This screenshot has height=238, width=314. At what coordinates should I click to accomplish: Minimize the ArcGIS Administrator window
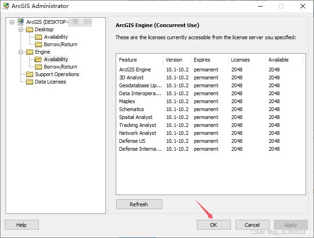pos(260,6)
